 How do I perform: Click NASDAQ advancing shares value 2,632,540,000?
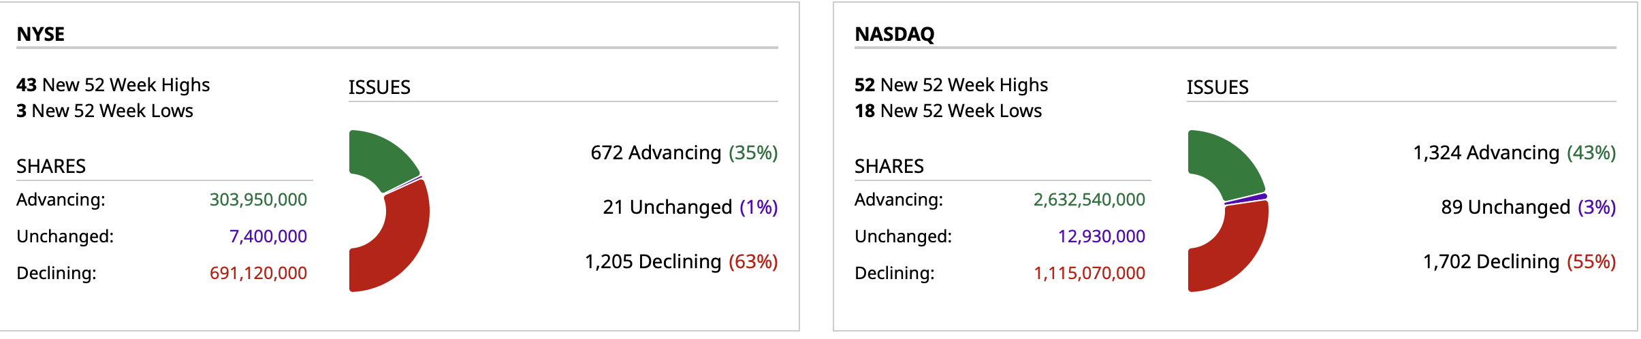pyautogui.click(x=1089, y=199)
